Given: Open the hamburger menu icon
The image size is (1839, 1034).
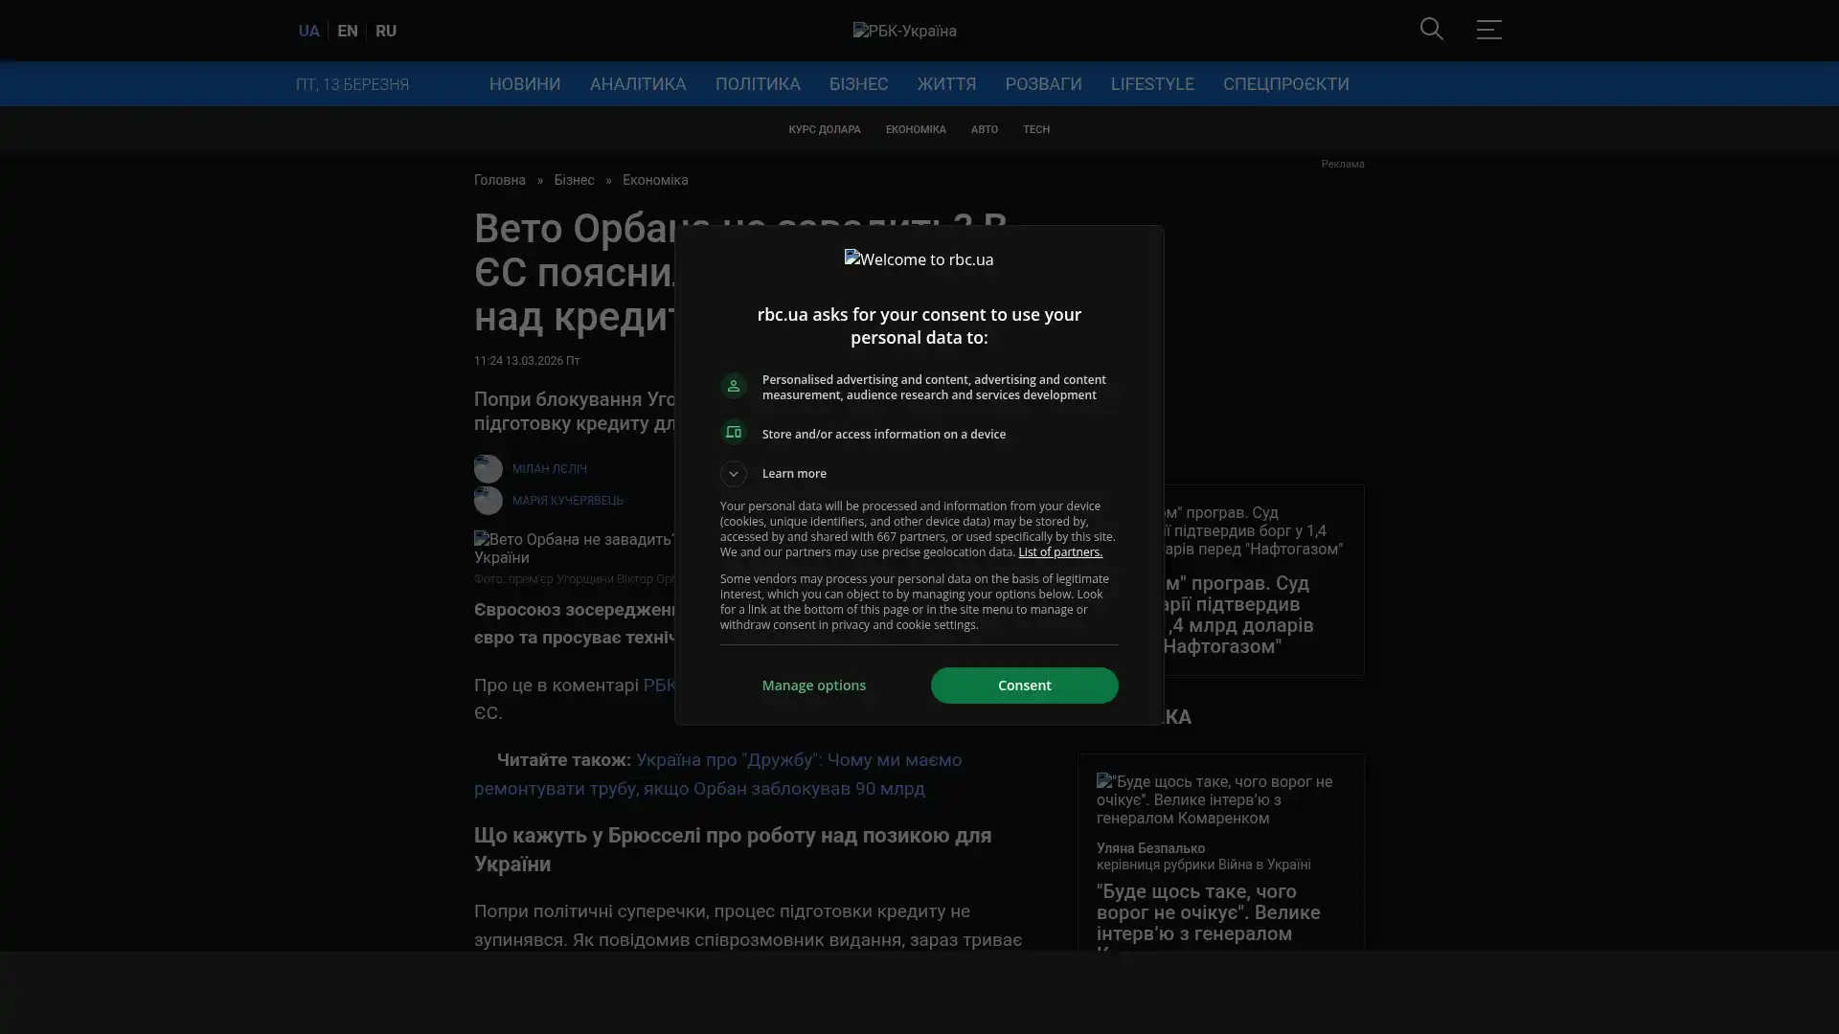Looking at the screenshot, I should [x=1488, y=30].
